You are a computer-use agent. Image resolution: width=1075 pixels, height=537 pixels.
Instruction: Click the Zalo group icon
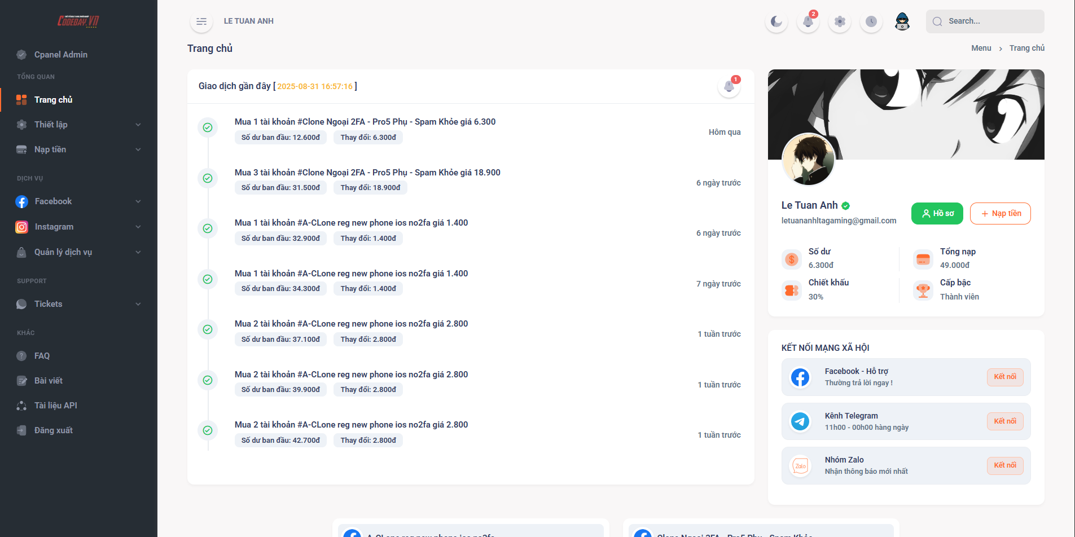point(800,466)
